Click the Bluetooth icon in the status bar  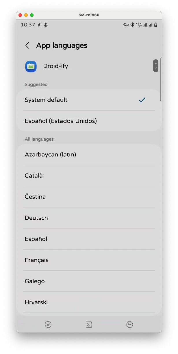point(132,25)
